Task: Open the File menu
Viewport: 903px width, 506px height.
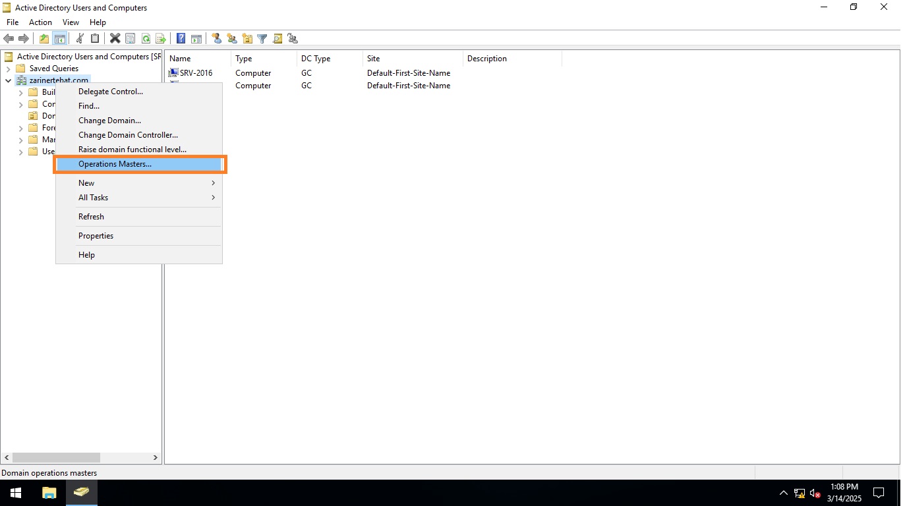Action: pos(13,22)
